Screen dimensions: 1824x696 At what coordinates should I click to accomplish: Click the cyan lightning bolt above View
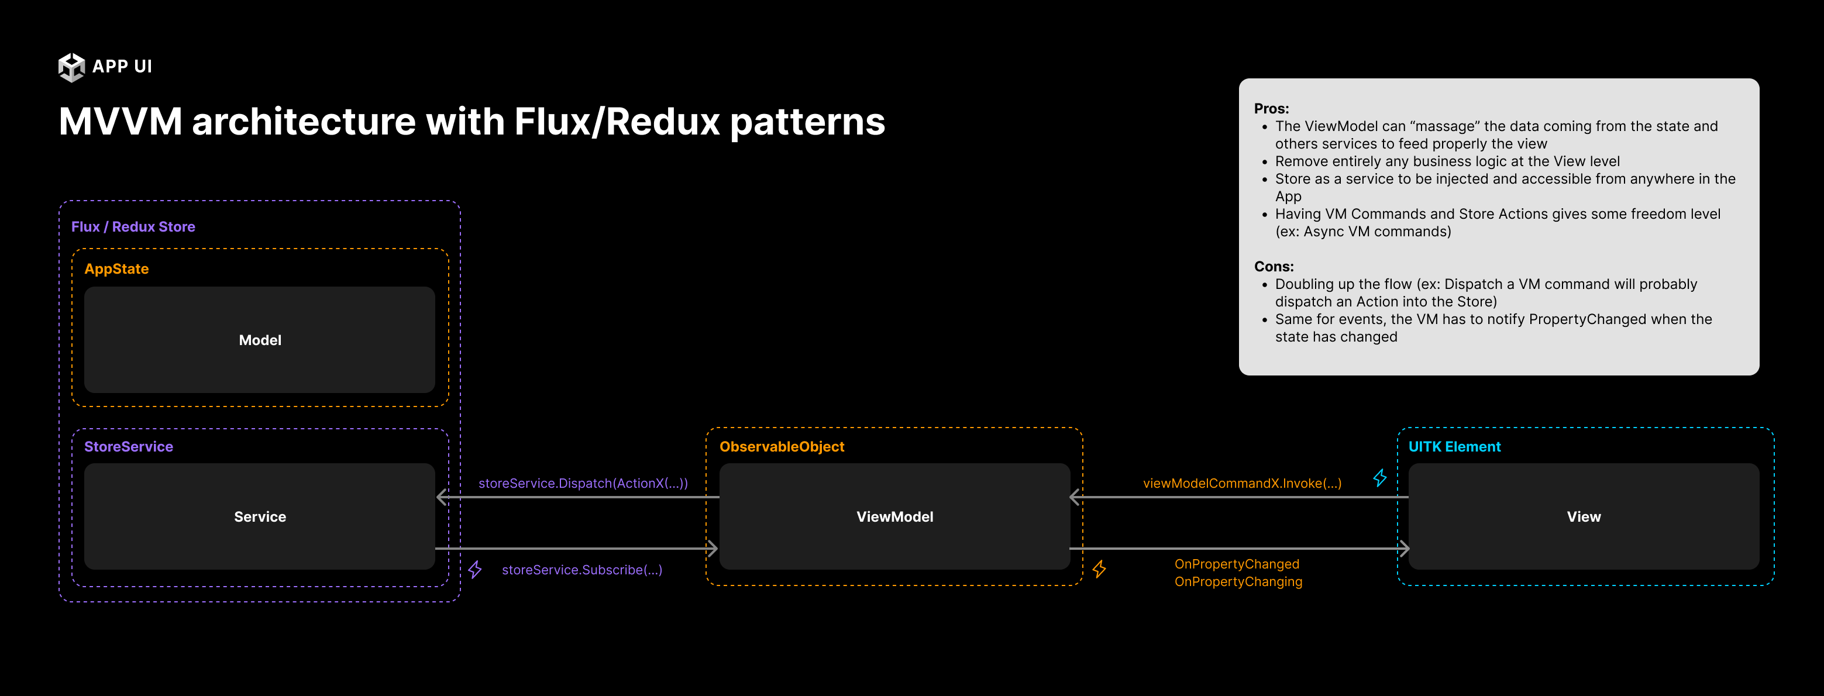tap(1380, 478)
